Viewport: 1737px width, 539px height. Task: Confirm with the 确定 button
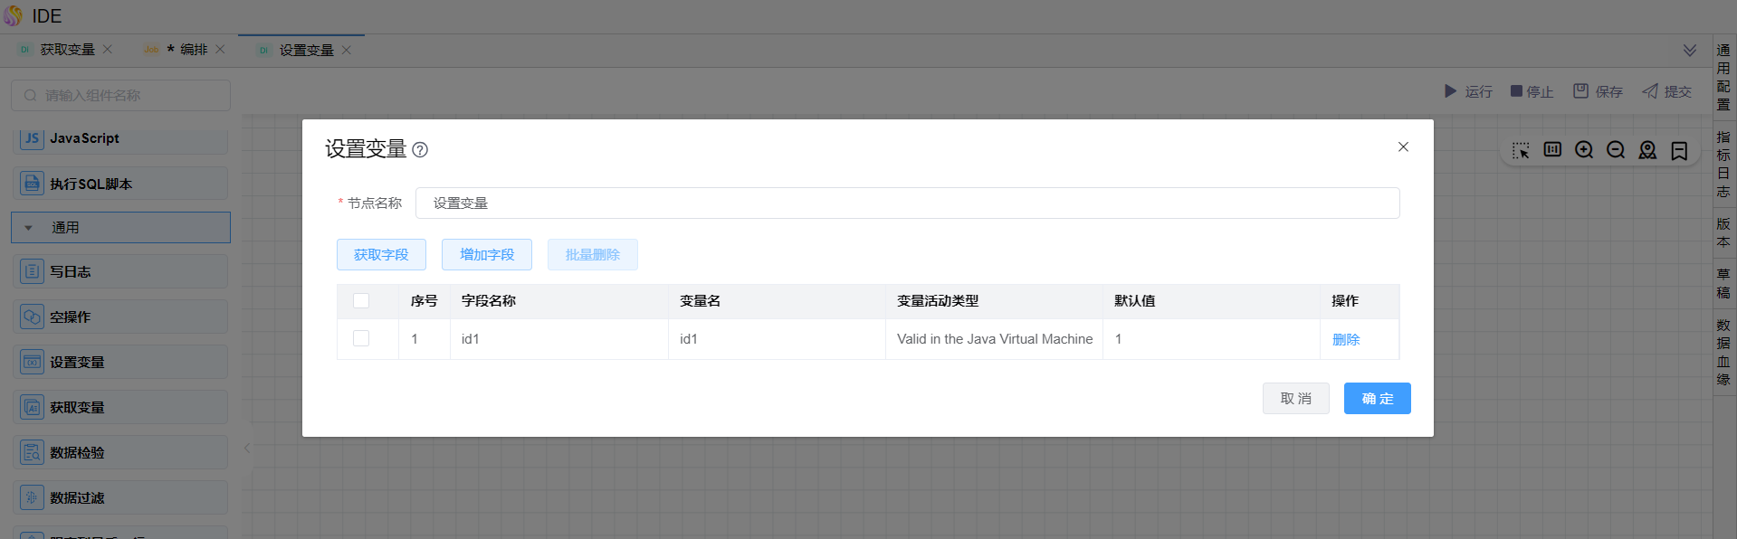point(1377,399)
